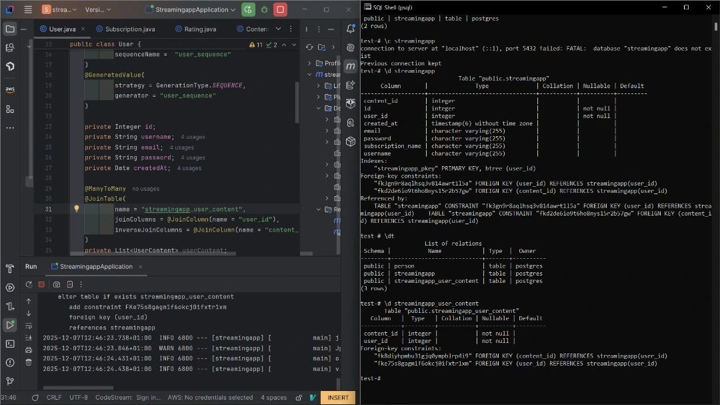Viewport: 720px width, 405px height.
Task: Open the Terminal tool window
Action: [9, 344]
